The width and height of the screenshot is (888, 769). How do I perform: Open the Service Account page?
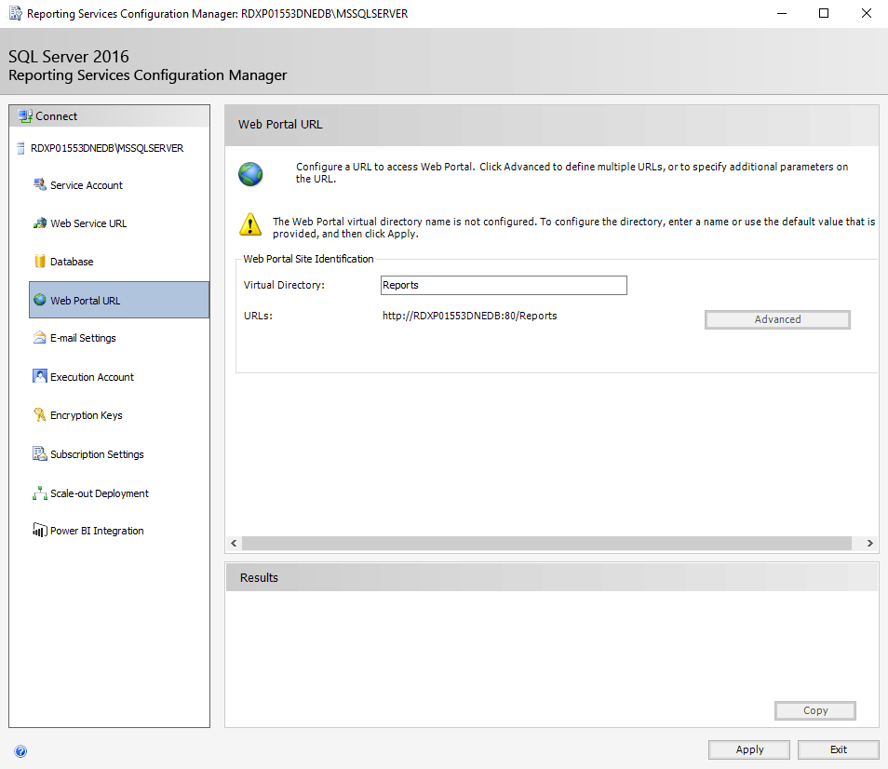coord(86,185)
